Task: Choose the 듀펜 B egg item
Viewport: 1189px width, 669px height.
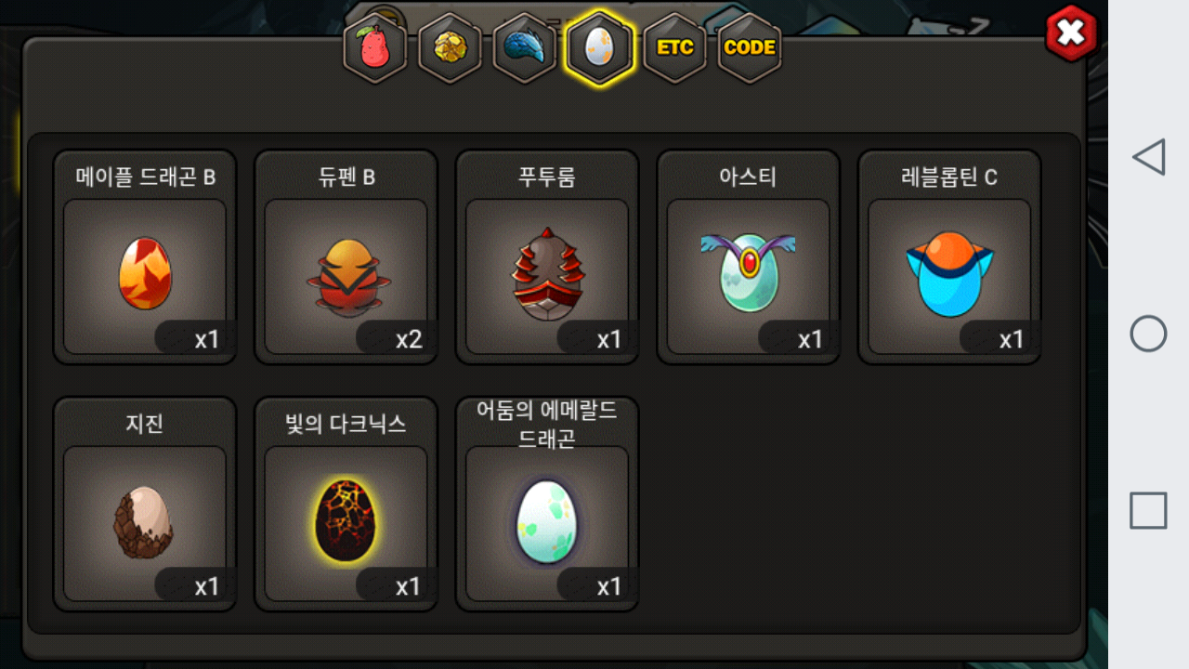Action: click(346, 257)
